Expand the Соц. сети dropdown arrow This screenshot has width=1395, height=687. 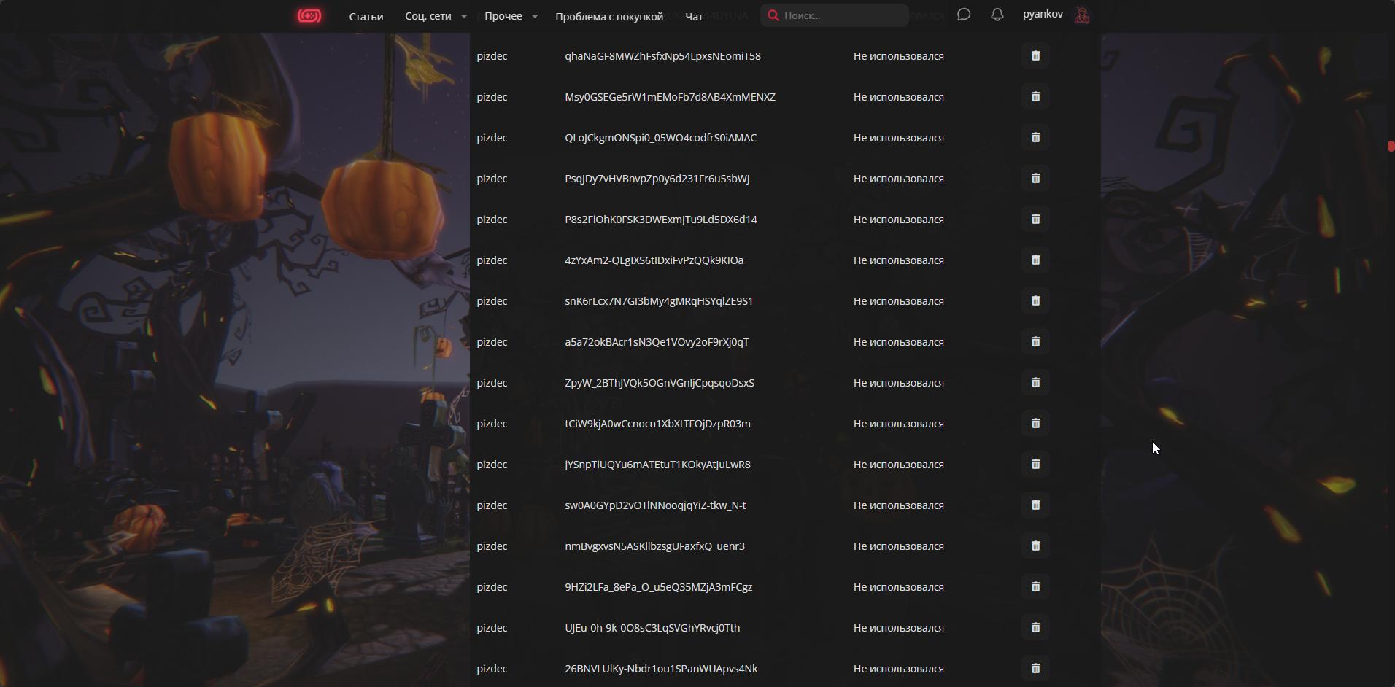coord(463,16)
